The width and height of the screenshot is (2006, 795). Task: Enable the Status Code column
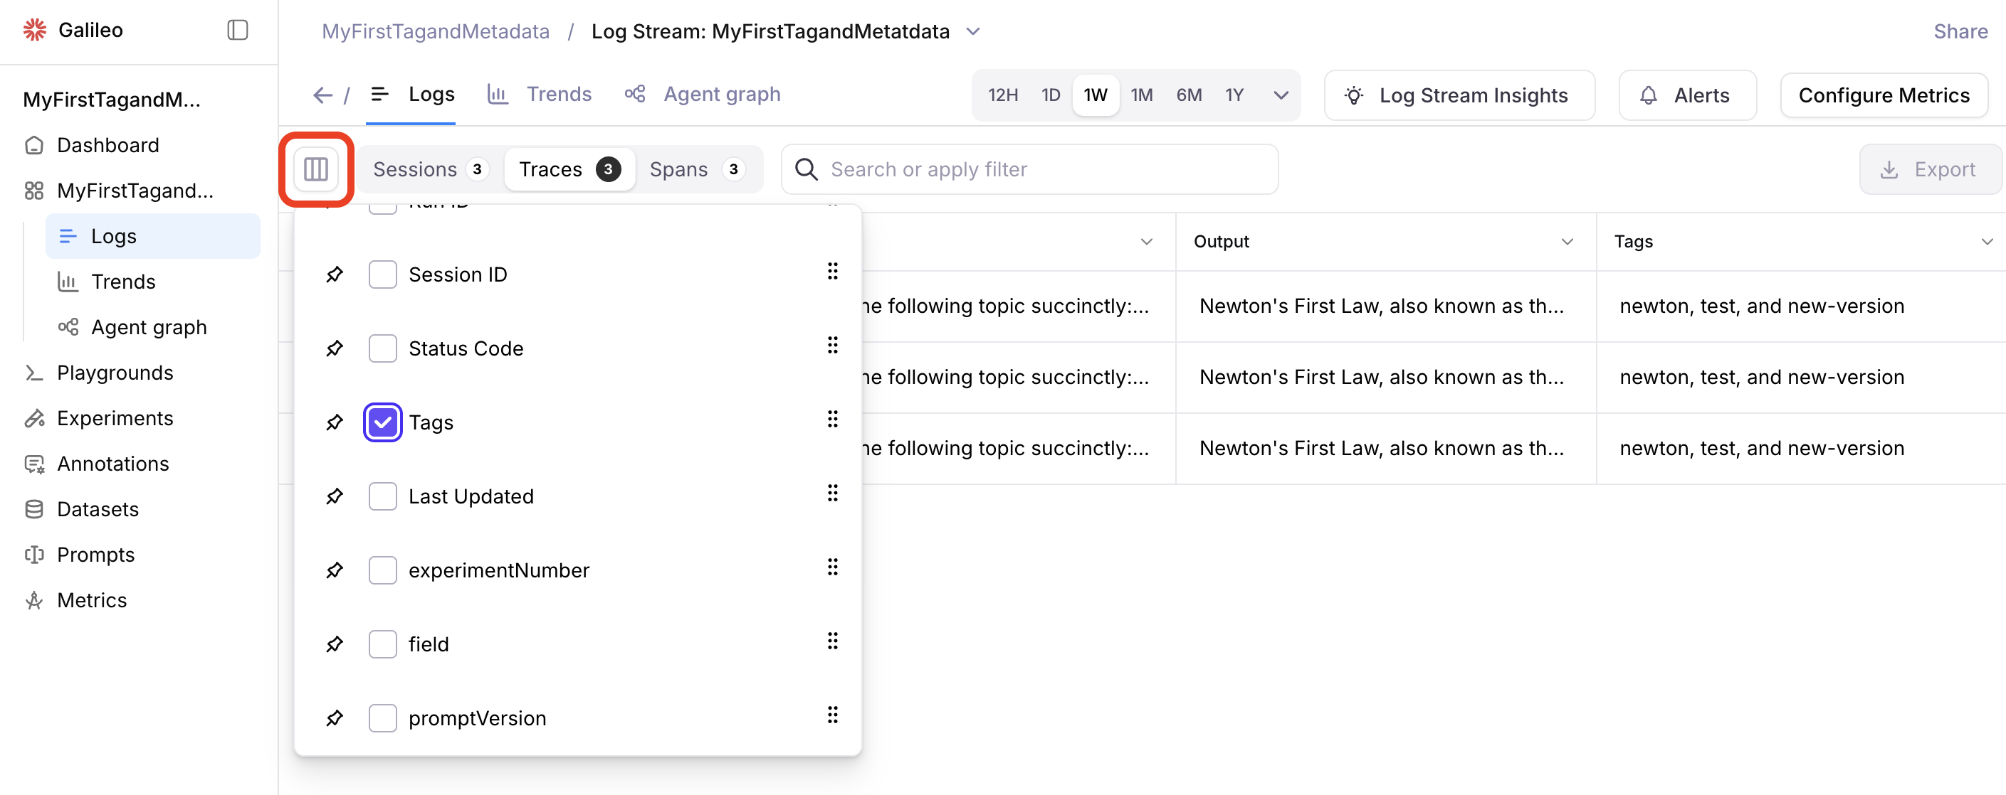coord(382,348)
